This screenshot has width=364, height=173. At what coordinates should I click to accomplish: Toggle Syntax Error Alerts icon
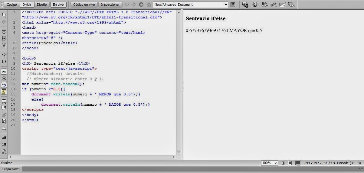(4, 91)
